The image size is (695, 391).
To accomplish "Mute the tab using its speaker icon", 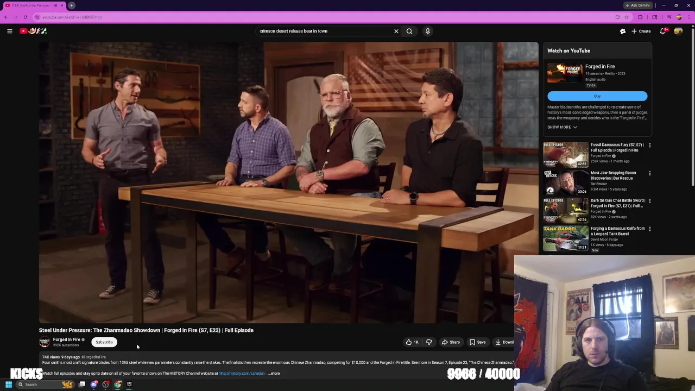I will pyautogui.click(x=55, y=5).
